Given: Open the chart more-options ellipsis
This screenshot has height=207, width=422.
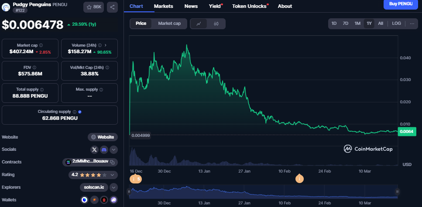Looking at the screenshot, I should pos(412,24).
